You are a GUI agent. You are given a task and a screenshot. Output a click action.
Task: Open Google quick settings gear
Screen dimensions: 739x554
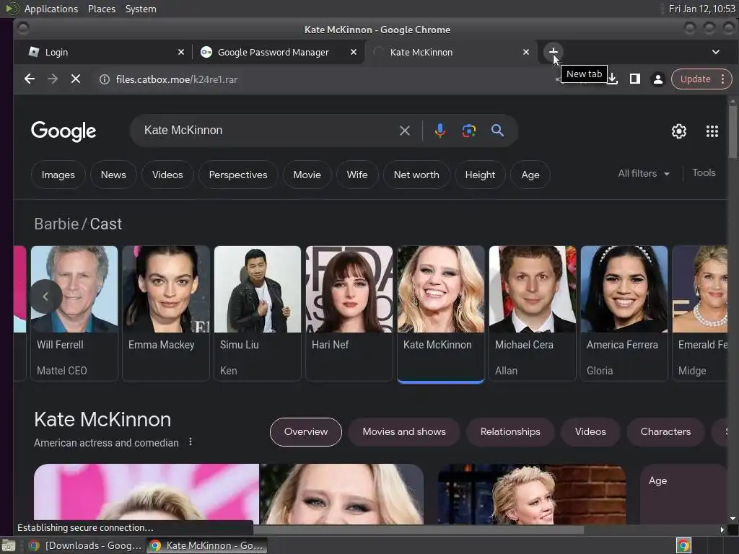coord(678,131)
